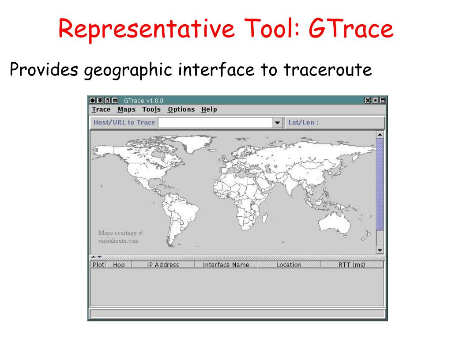Open the Trace menu

click(101, 109)
